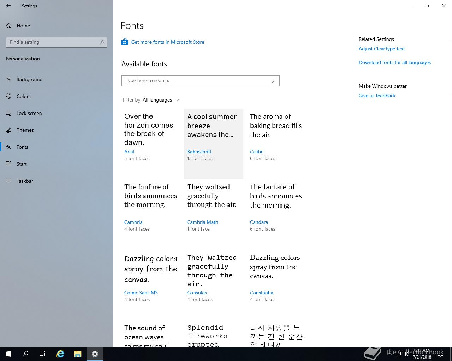Image resolution: width=452 pixels, height=361 pixels.
Task: Click Give us feedback link
Action: pos(377,96)
